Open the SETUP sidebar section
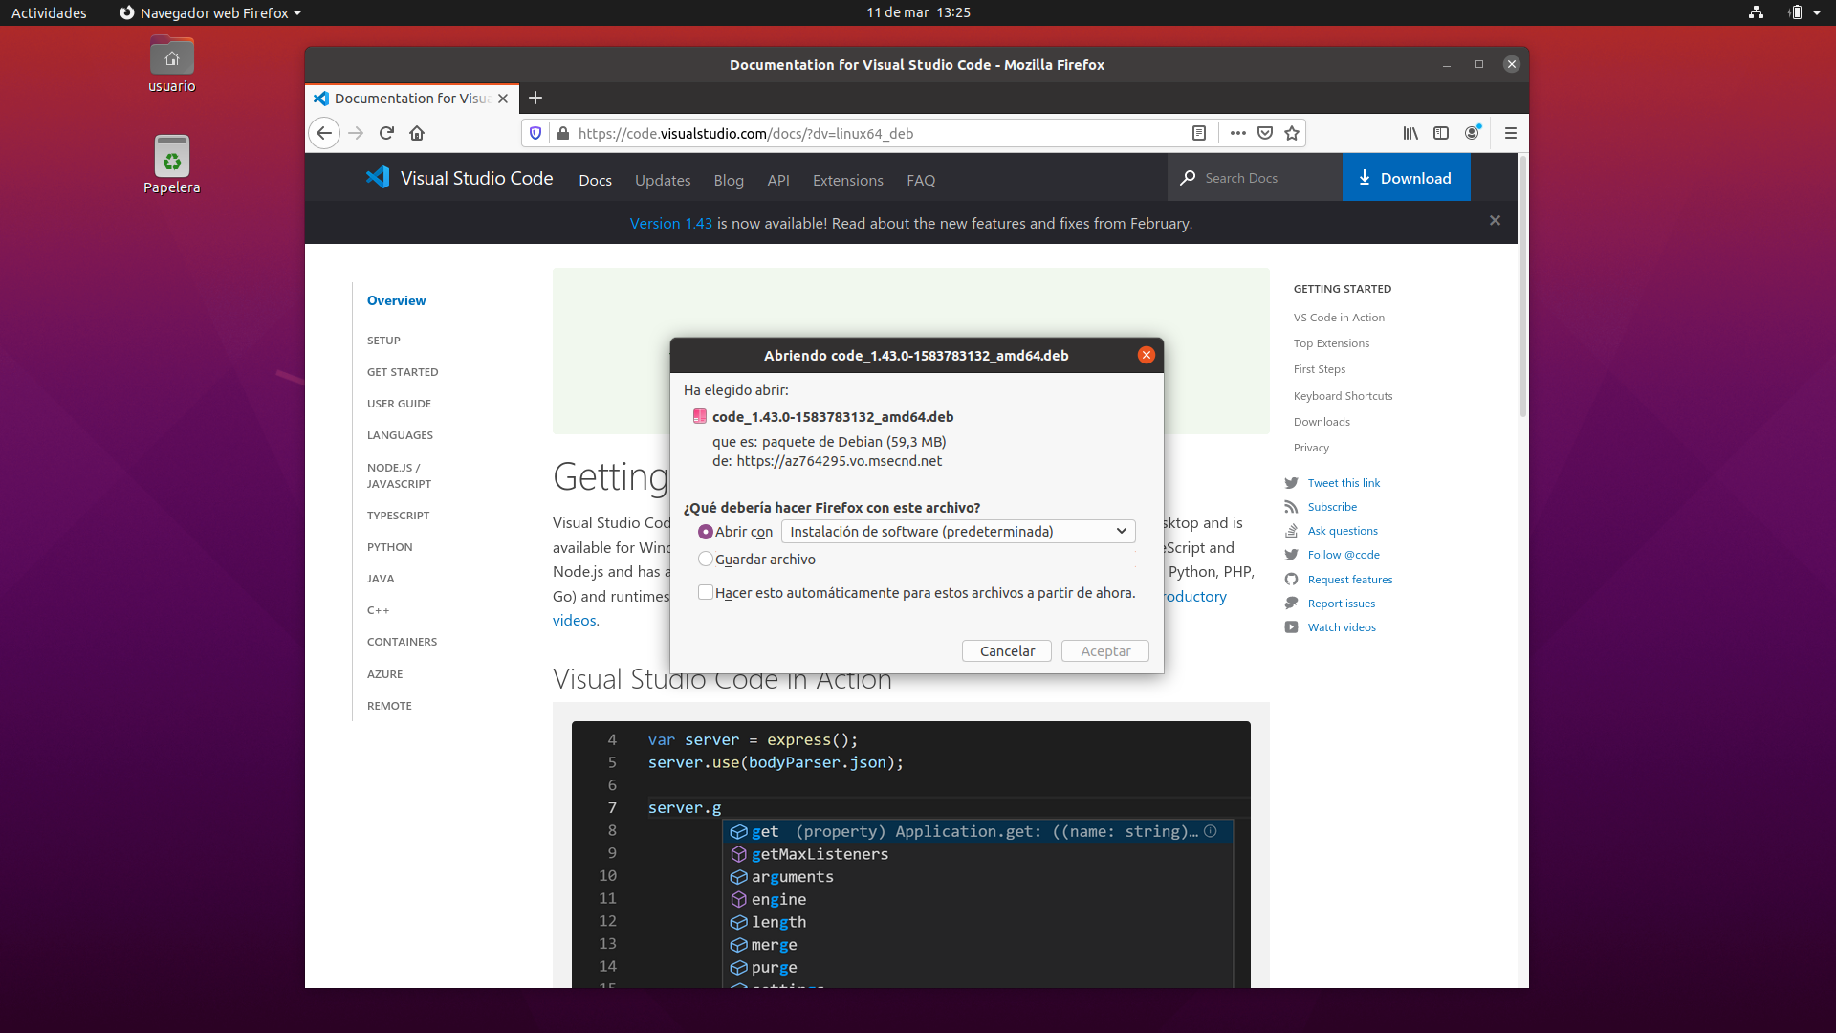 (x=383, y=341)
